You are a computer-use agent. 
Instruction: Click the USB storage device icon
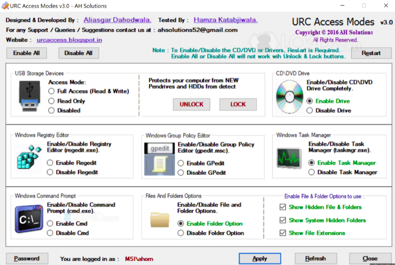point(30,96)
